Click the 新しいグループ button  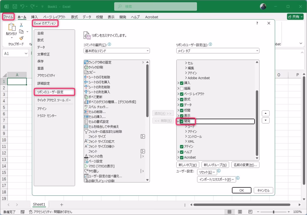[215, 165]
